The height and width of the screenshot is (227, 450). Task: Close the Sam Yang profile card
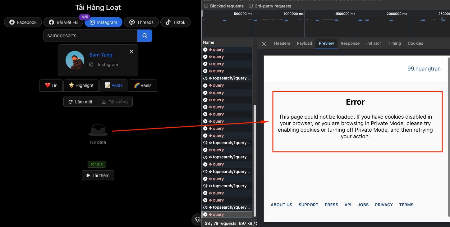click(131, 52)
